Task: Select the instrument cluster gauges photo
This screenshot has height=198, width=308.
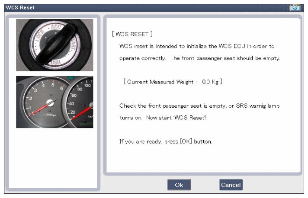Action: click(x=55, y=102)
